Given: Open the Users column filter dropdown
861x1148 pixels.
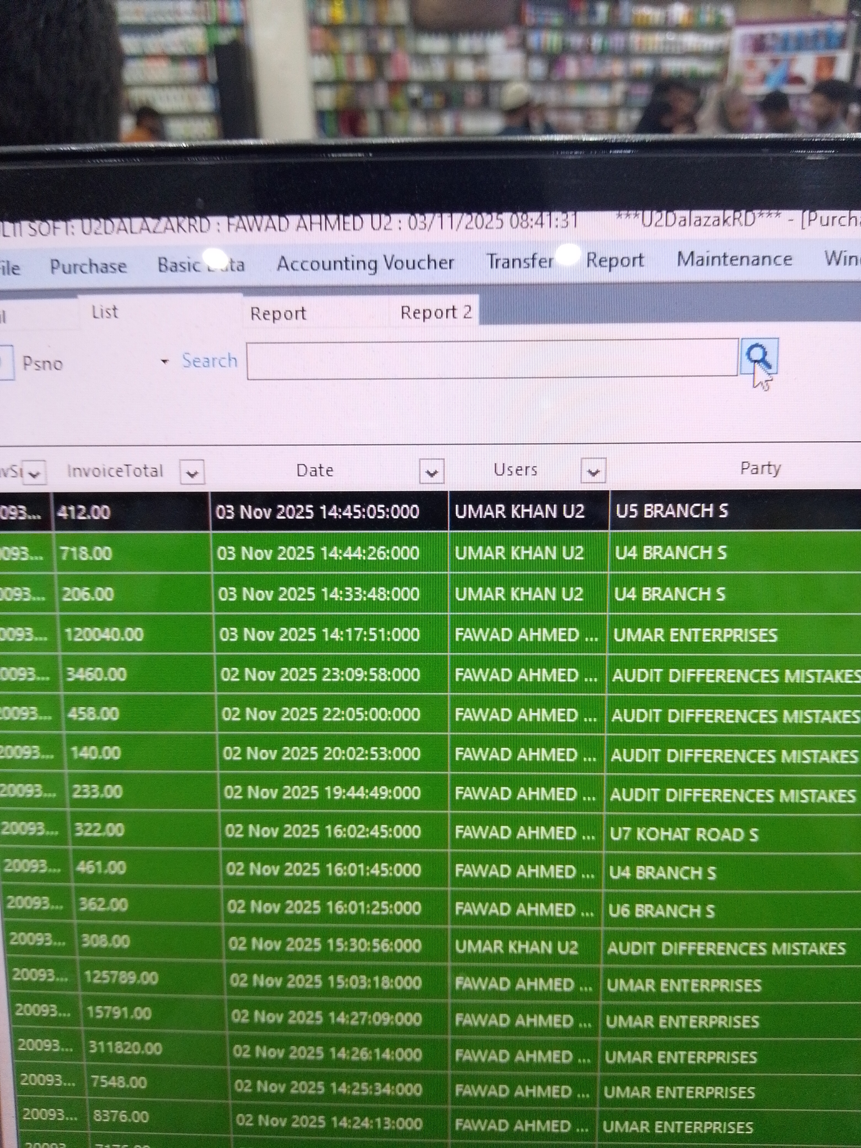Looking at the screenshot, I should coord(593,471).
